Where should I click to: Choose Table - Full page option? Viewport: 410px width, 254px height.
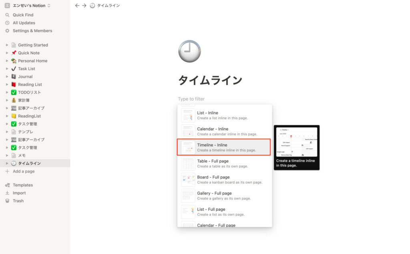[x=225, y=163]
